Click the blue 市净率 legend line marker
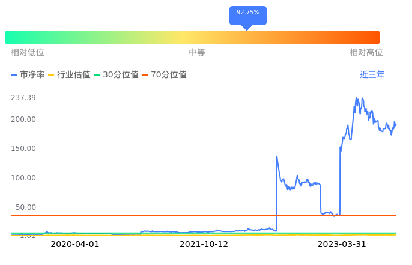 point(14,75)
